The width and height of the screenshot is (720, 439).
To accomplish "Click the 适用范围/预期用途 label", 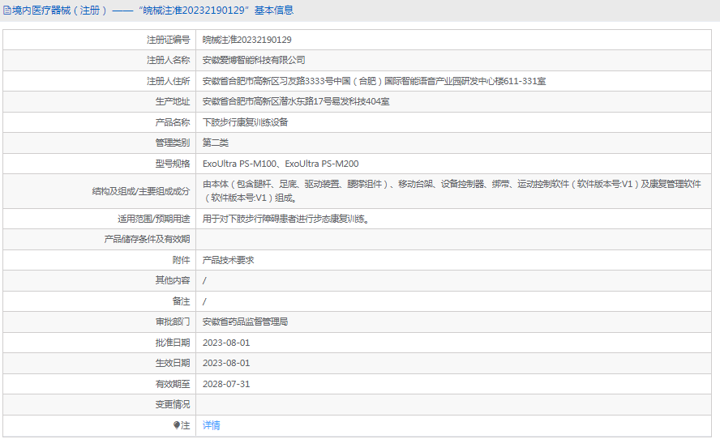I will pyautogui.click(x=154, y=219).
